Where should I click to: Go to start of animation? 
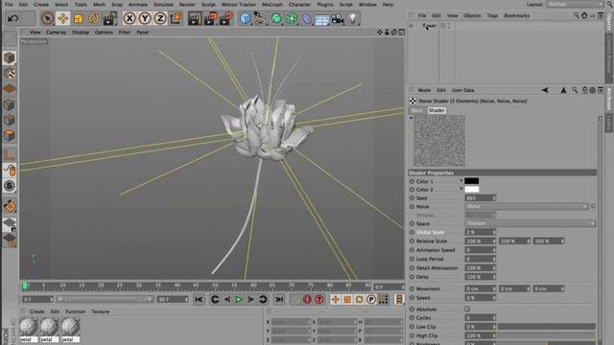[199, 300]
